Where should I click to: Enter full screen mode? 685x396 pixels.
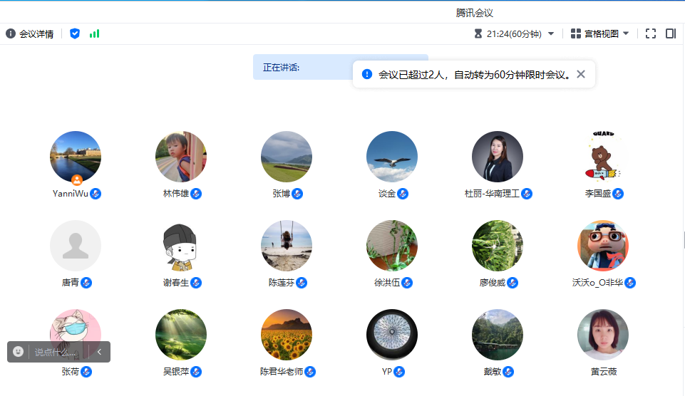(x=650, y=33)
